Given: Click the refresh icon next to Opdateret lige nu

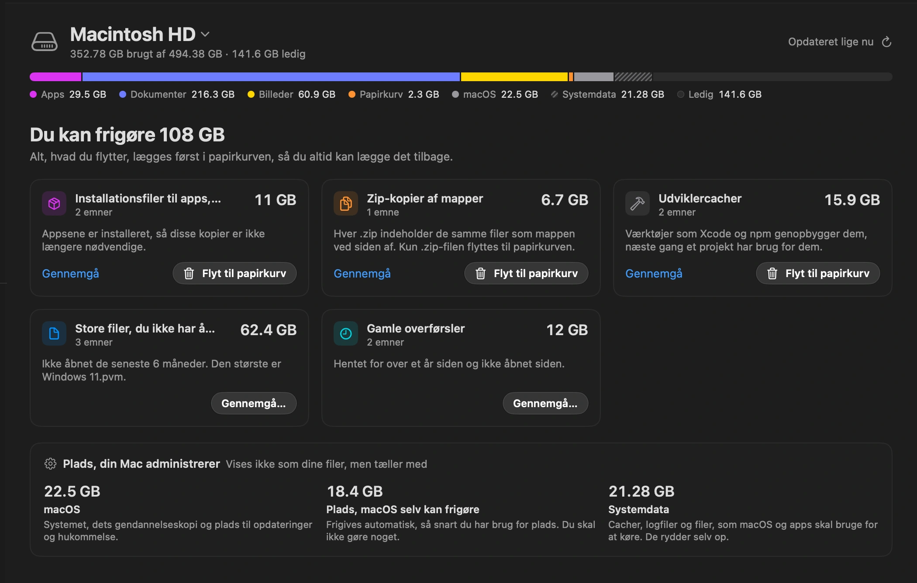Looking at the screenshot, I should click(886, 42).
